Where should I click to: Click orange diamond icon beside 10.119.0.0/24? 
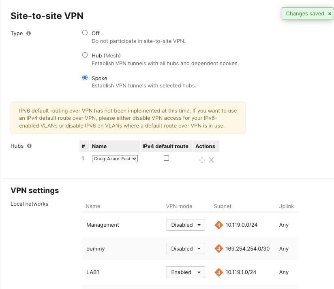coord(219,225)
